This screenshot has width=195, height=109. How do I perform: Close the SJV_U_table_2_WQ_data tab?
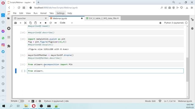click(118, 18)
